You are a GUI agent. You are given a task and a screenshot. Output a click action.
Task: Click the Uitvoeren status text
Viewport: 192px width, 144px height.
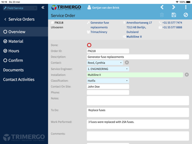[x=57, y=27]
